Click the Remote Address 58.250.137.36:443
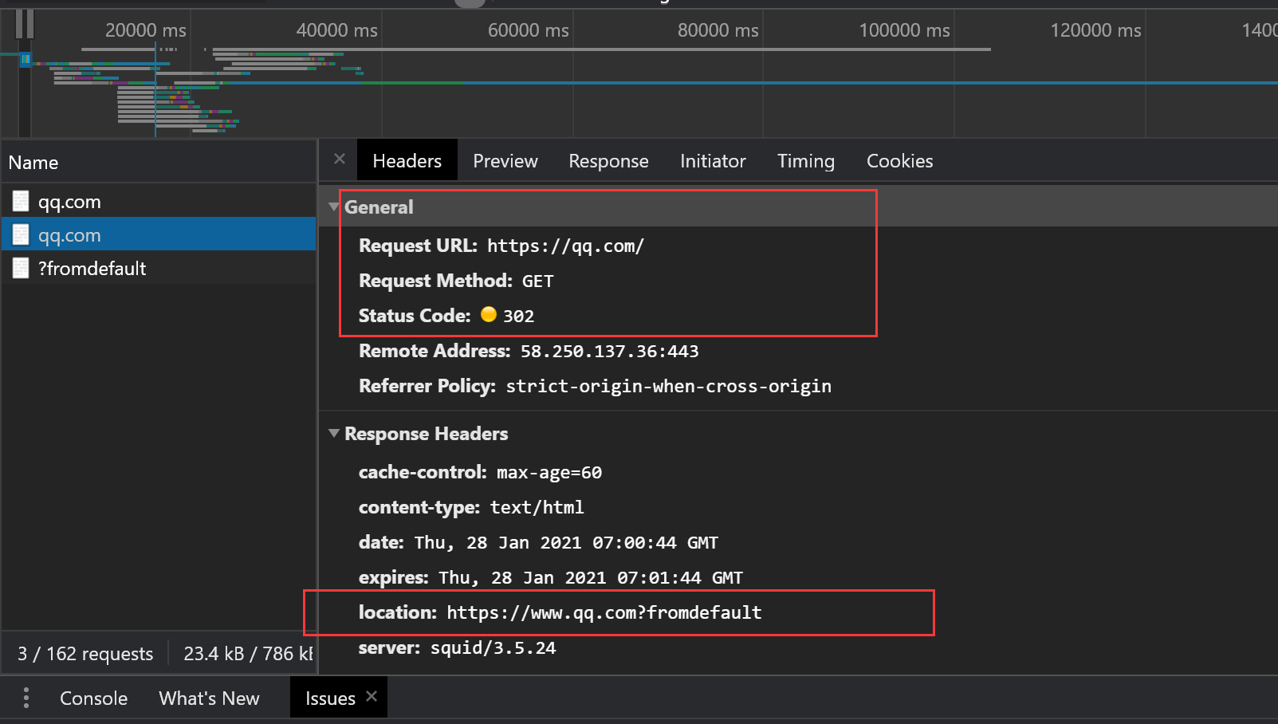 point(609,351)
